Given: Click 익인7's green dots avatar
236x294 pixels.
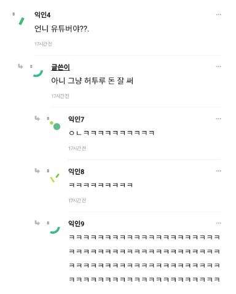Looking at the screenshot, I should (x=55, y=125).
